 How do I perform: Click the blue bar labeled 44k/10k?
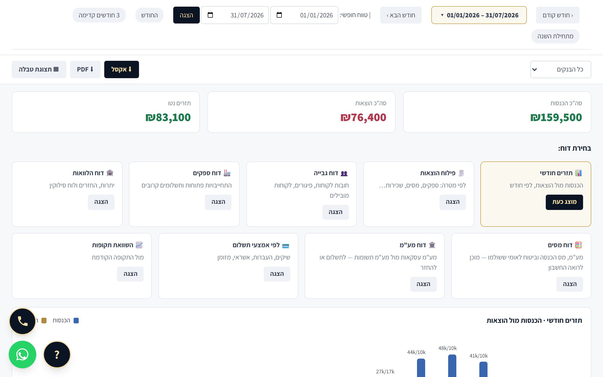point(421,368)
